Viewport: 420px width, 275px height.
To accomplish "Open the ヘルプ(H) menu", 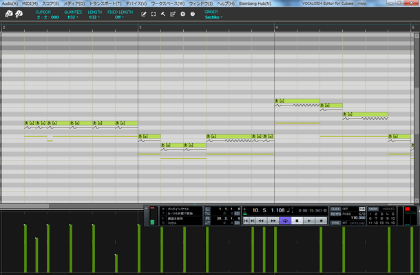I will pyautogui.click(x=225, y=3).
